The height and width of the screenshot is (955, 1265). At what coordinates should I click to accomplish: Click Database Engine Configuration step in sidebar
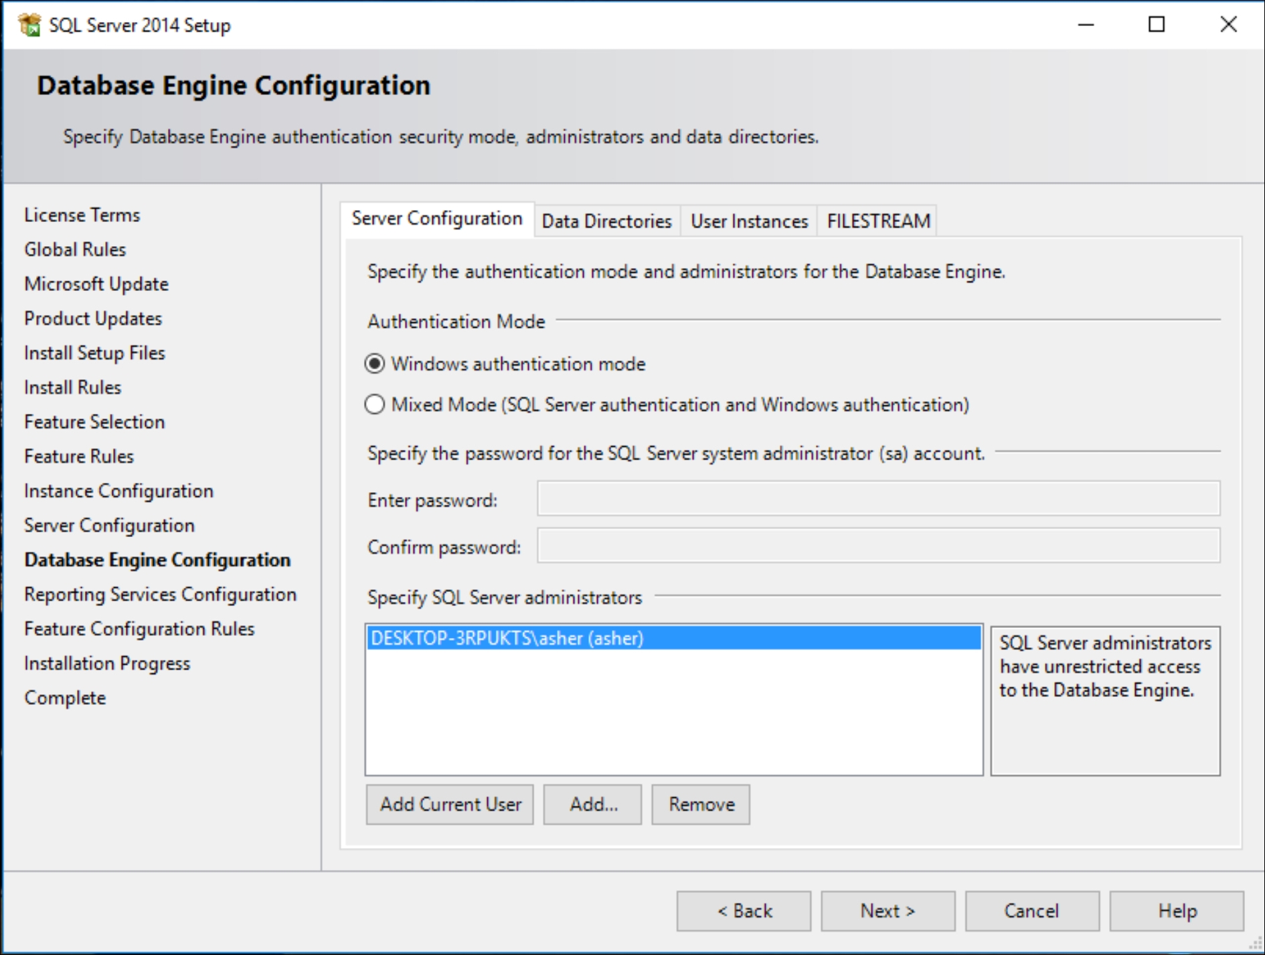(157, 560)
